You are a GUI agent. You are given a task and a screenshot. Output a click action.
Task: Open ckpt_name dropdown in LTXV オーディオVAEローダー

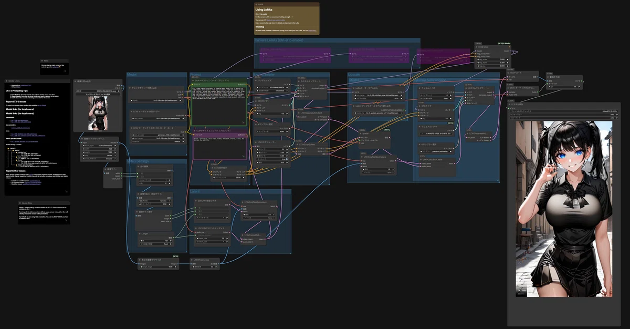click(x=158, y=119)
